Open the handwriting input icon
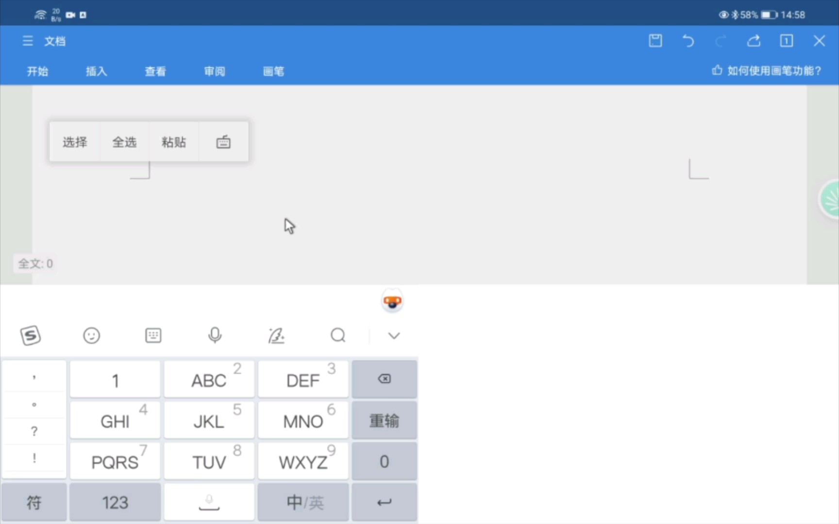The image size is (839, 524). click(276, 335)
